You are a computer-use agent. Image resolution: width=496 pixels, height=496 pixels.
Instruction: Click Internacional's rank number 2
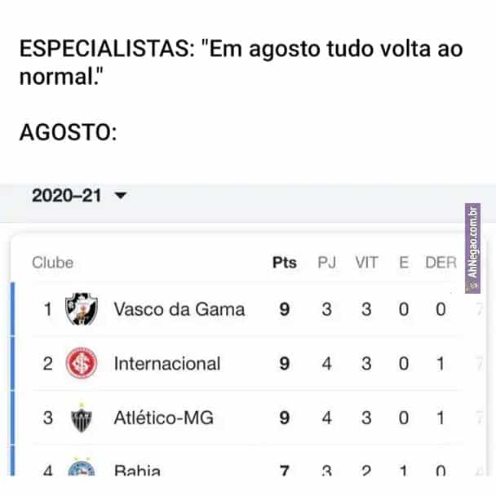47,363
